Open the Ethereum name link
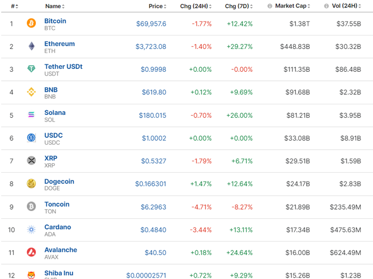Image resolution: width=373 pixels, height=279 pixels. [59, 44]
